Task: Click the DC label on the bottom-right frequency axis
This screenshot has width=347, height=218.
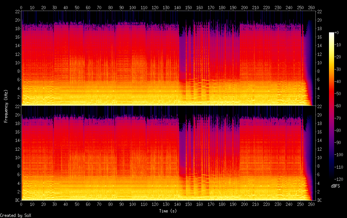Action: [x=319, y=200]
